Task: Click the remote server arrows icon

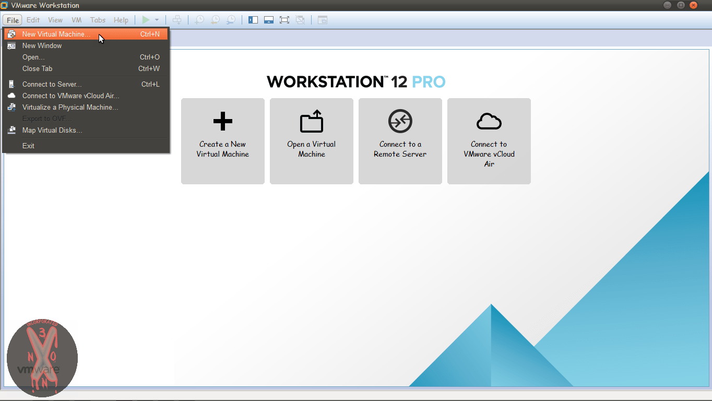Action: (400, 121)
